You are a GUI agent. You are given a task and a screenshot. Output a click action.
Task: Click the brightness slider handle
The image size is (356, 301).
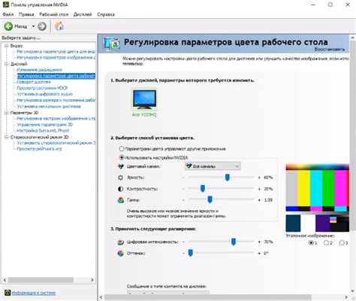[228, 178]
